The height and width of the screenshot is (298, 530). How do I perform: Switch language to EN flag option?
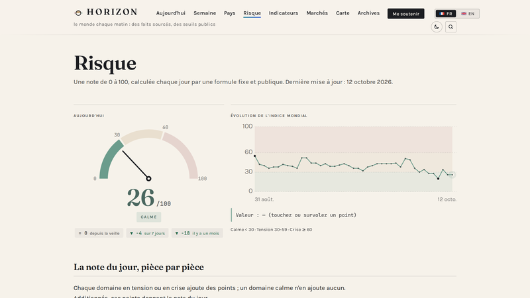pos(468,13)
